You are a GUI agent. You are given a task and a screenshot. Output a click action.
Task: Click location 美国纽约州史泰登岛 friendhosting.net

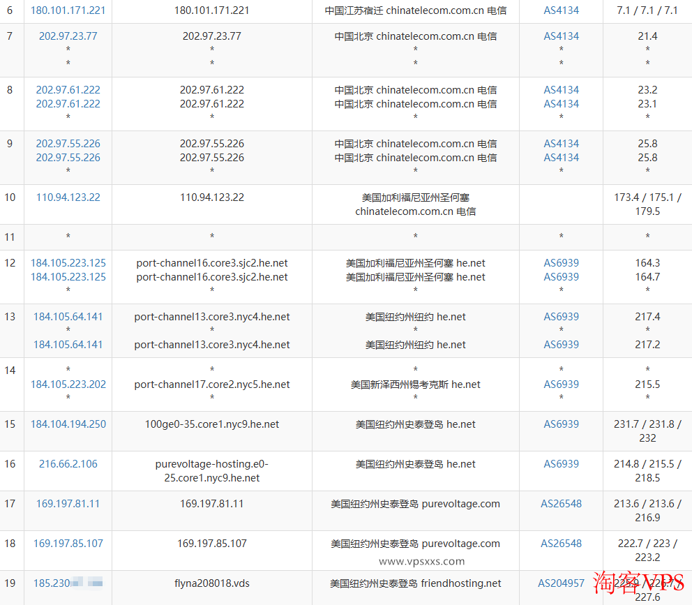415,583
